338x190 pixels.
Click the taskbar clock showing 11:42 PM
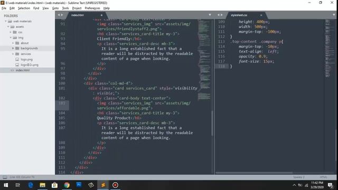click(317, 185)
